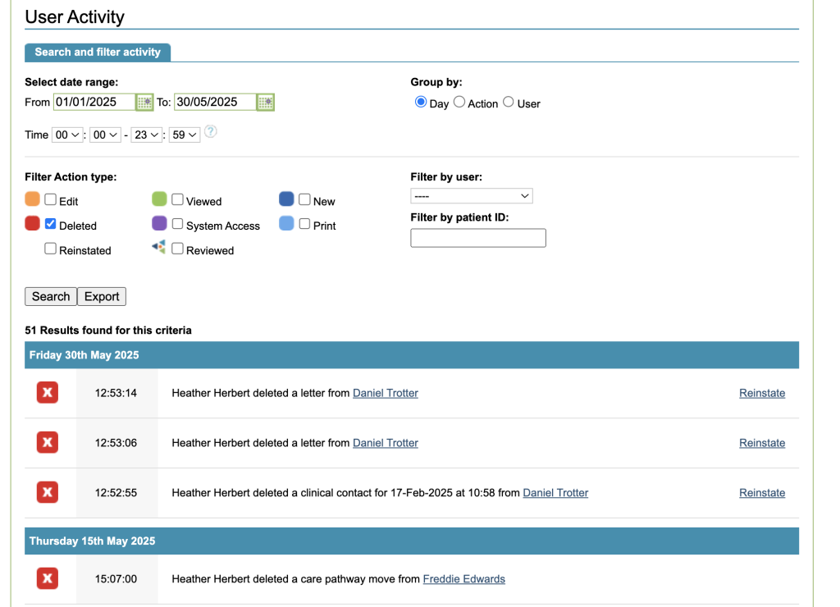Click the Filter by patient ID field
Viewport: 840px width, 607px height.
click(477, 238)
